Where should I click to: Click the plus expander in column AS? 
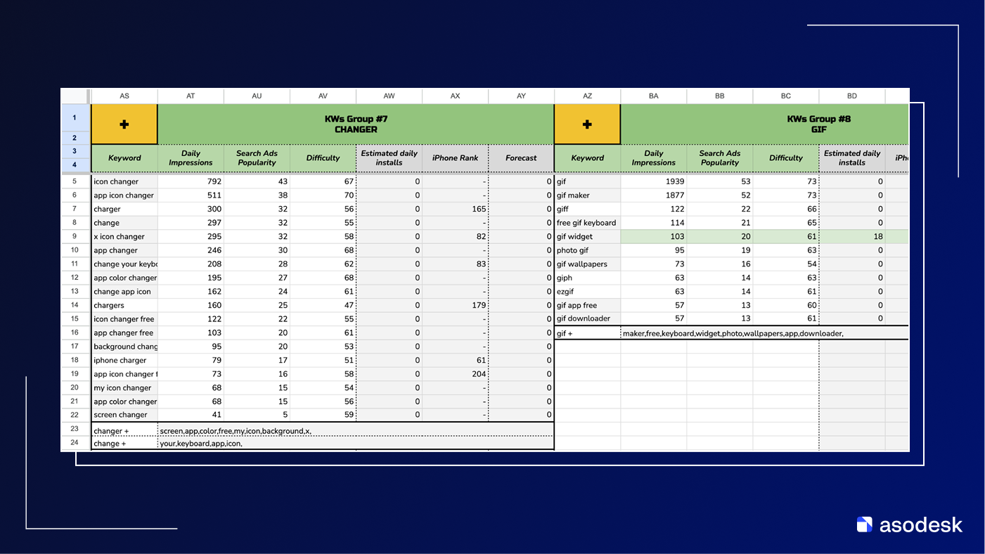pos(124,124)
